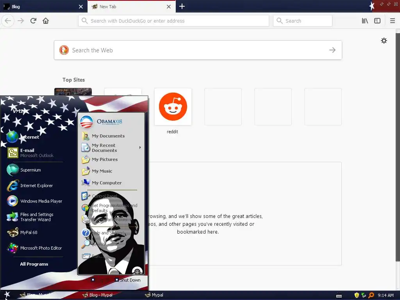Focus the toolbar Search box
Viewport: 400px width, 300px height.
coord(303,21)
